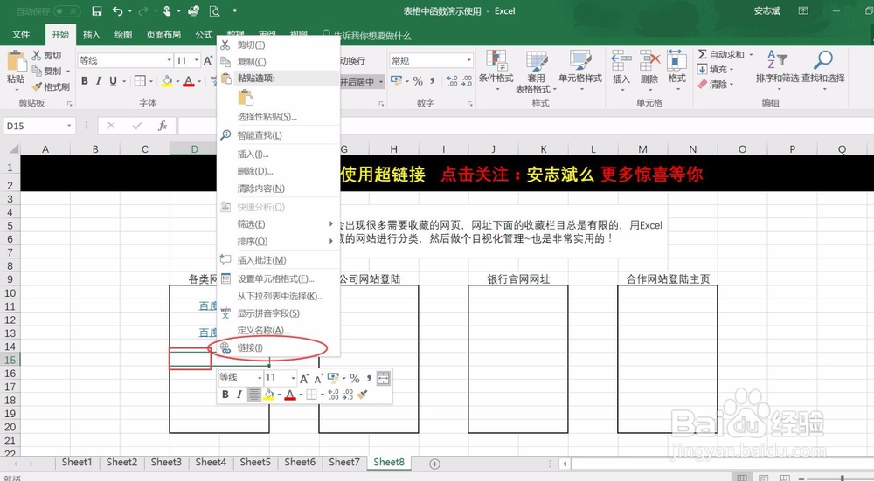The width and height of the screenshot is (874, 481).
Task: Expand Filter submenu in context menu
Action: (278, 224)
